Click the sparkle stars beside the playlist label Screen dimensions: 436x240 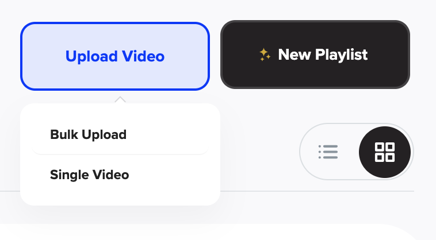[x=265, y=55]
